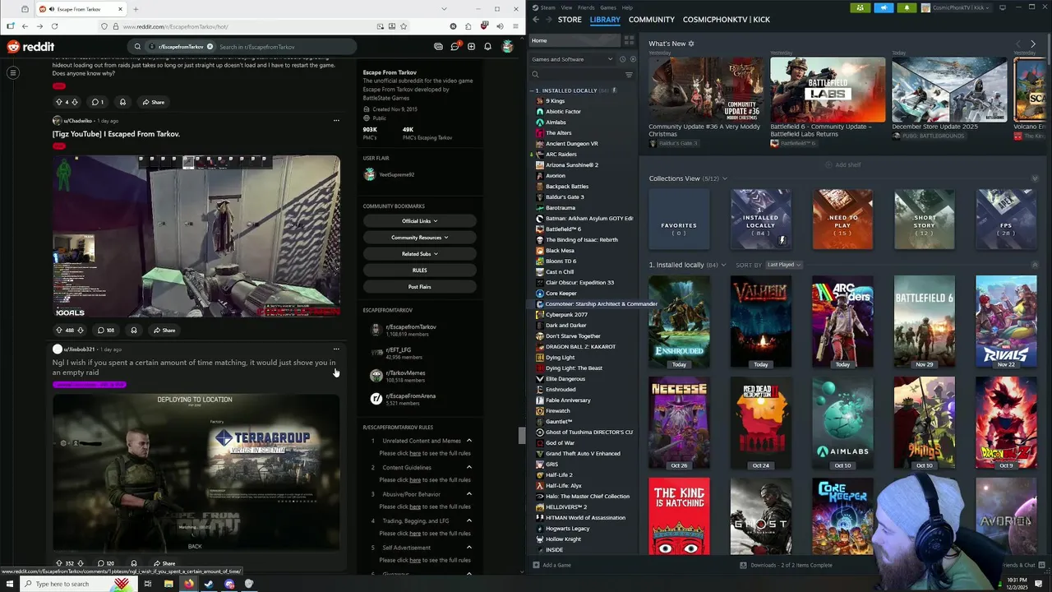This screenshot has width=1052, height=592.
Task: Collapse Installed Locally category in Steam sidebar
Action: (x=533, y=90)
